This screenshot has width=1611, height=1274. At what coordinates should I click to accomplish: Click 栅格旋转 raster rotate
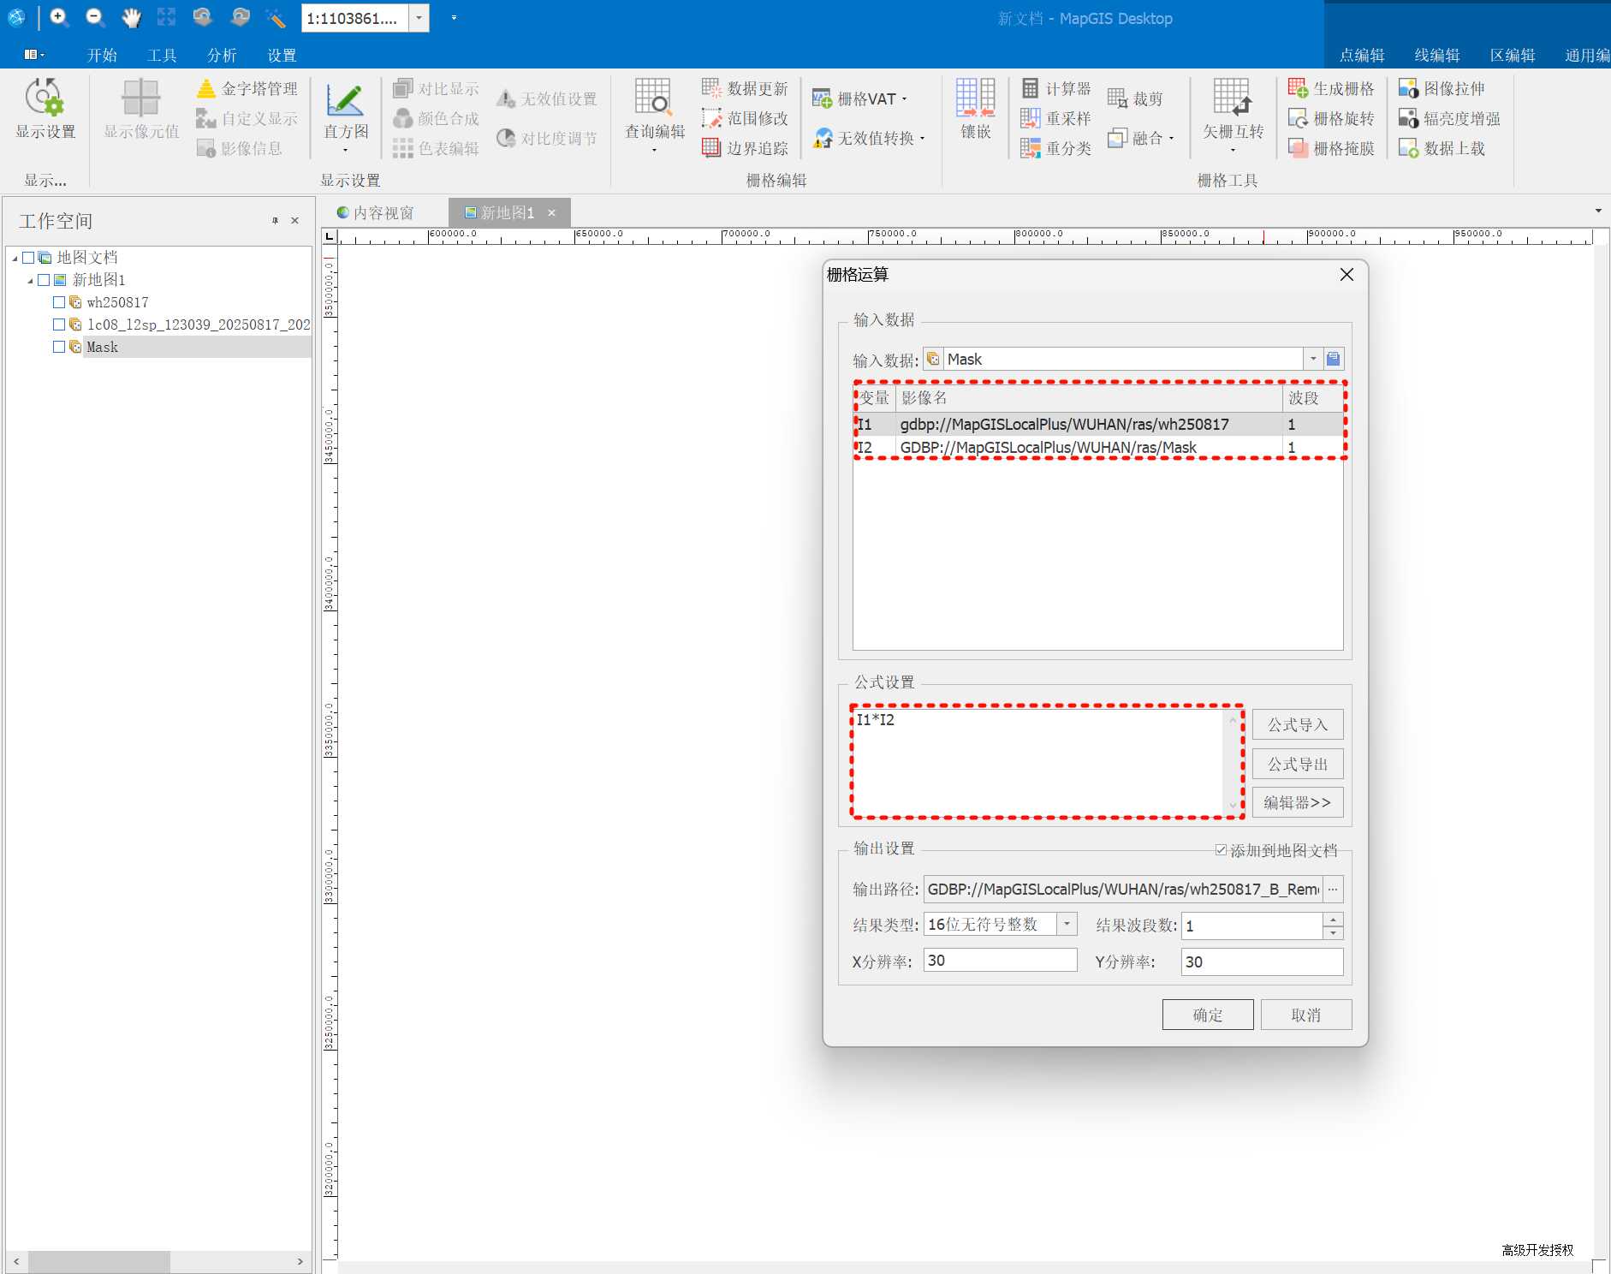(x=1331, y=118)
